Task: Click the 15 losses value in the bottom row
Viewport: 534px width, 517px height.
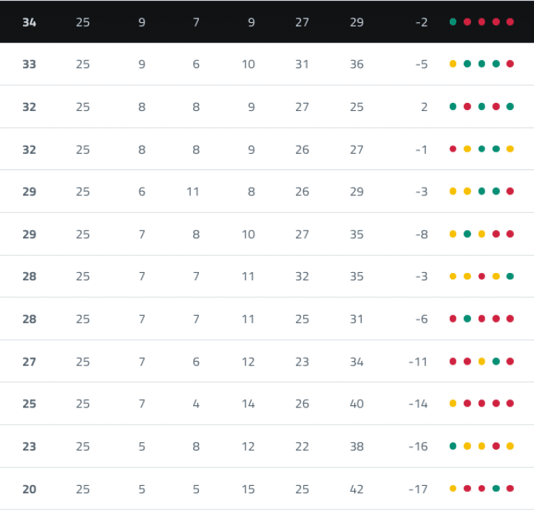Action: click(x=248, y=489)
